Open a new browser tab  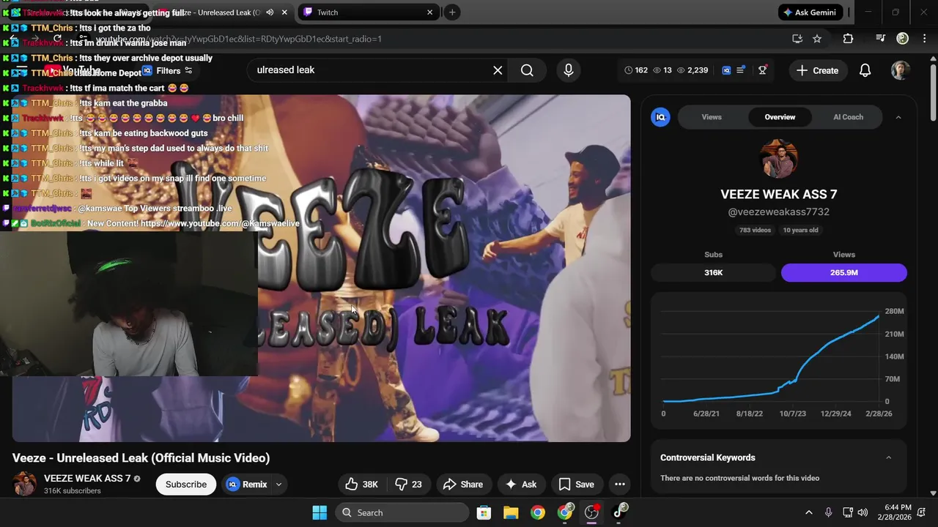(x=452, y=12)
